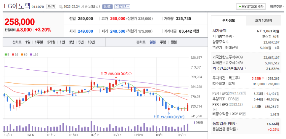Open help icon next to PER EPS(2022.12)
This screenshot has width=286, height=139.
pyautogui.click(x=244, y=94)
